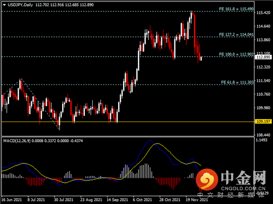Select the FE 100.0 = 112.902 label
Image resolution: width=273 pixels, height=204 pixels.
tap(236, 54)
